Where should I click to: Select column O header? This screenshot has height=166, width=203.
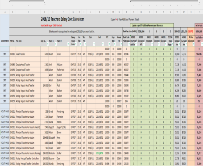126,12
